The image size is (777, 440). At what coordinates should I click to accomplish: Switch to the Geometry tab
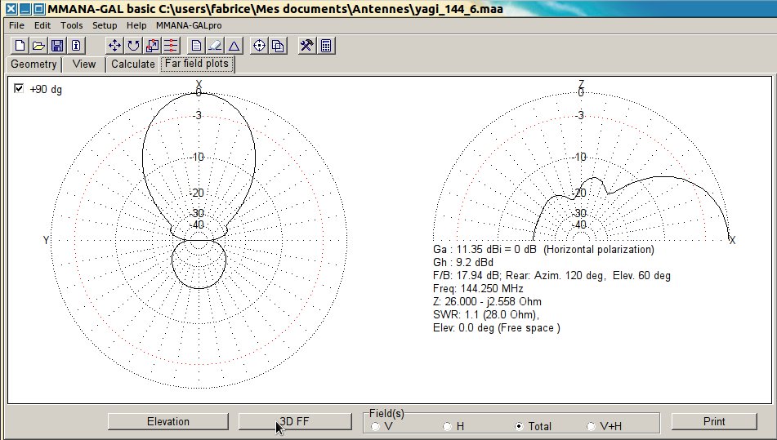[33, 64]
